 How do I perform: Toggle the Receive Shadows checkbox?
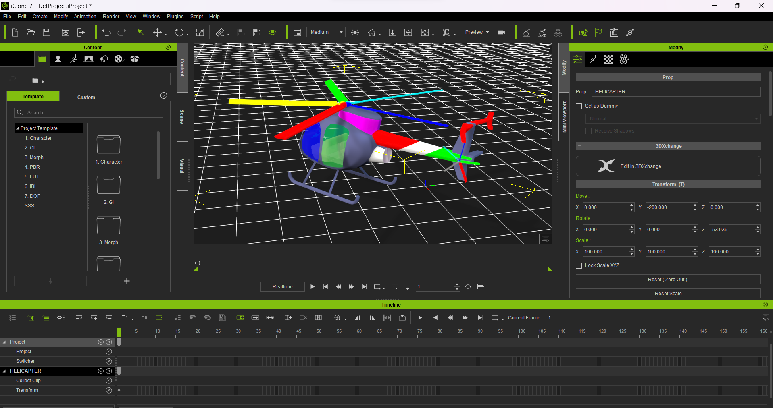click(x=589, y=131)
